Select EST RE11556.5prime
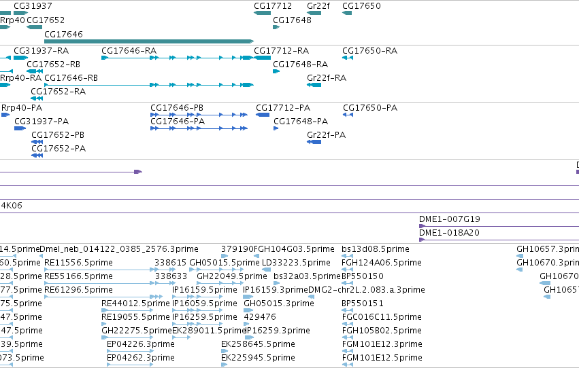 click(x=110, y=270)
